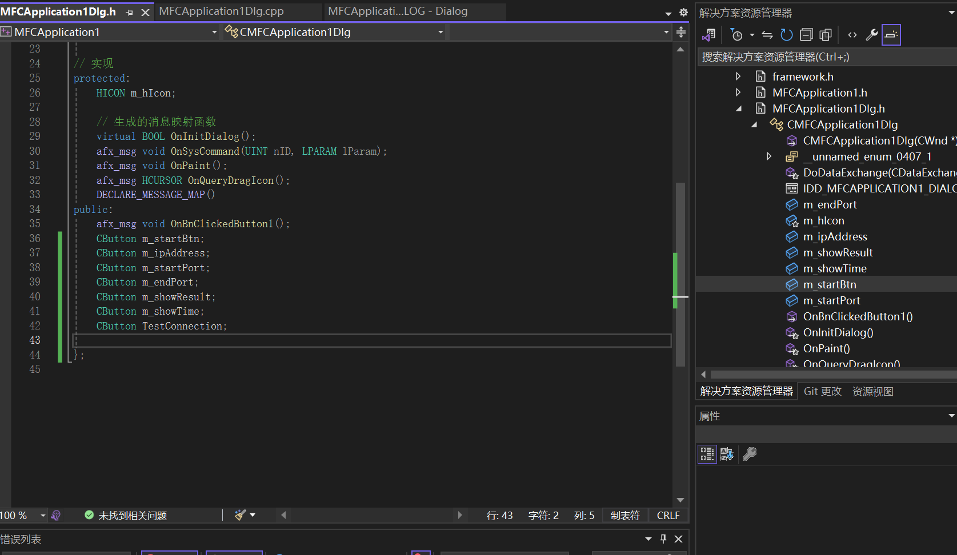Expand the _unnamed_enum_0407_1 node

point(769,156)
